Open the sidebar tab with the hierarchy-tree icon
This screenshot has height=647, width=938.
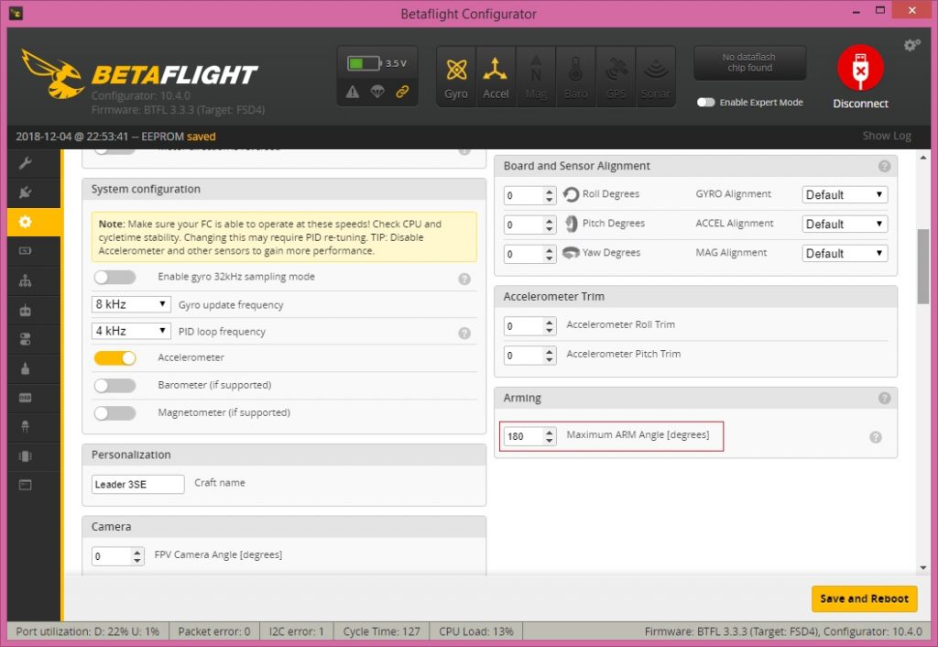[25, 280]
